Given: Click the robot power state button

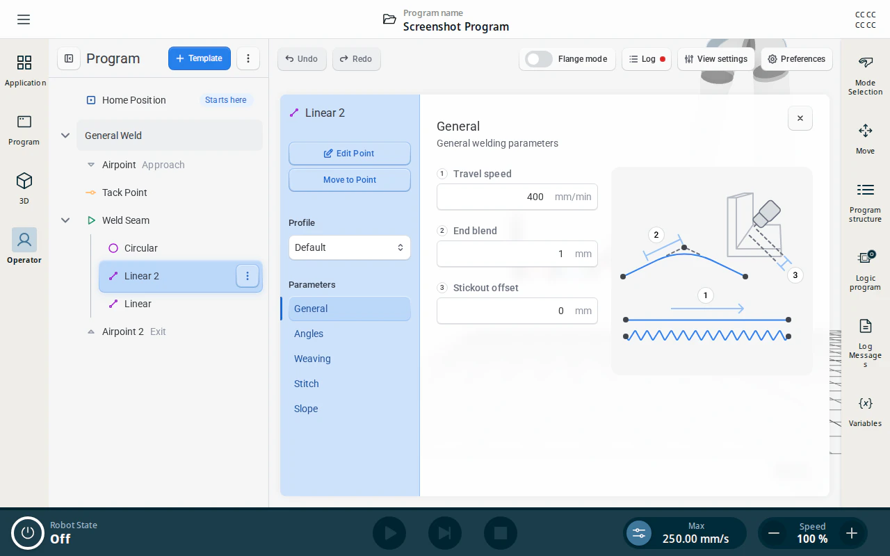Looking at the screenshot, I should (x=28, y=533).
